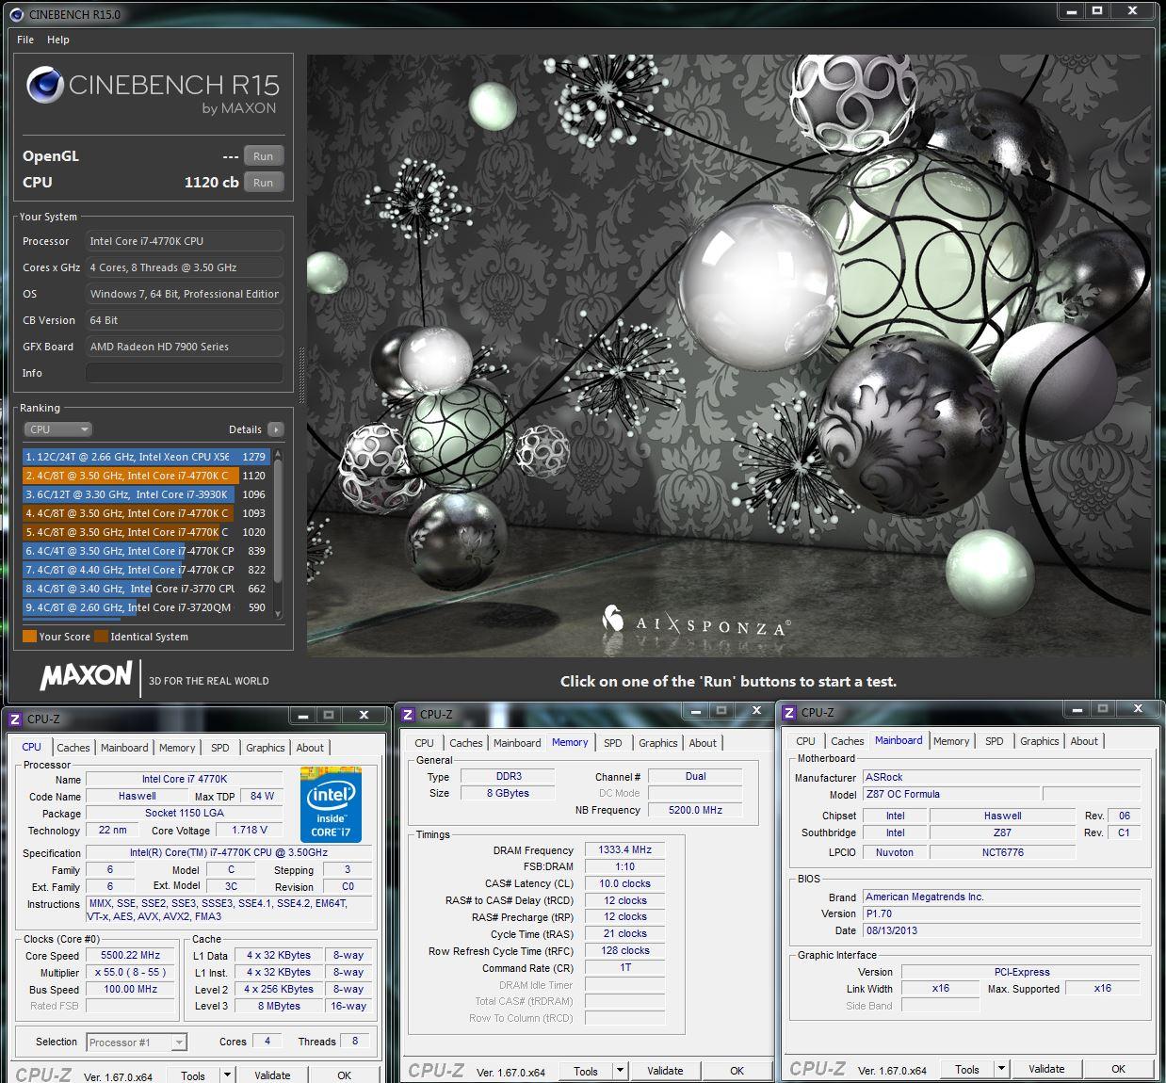This screenshot has height=1083, width=1166.
Task: Click left CPU-Z title bar Z icon
Action: click(x=15, y=719)
